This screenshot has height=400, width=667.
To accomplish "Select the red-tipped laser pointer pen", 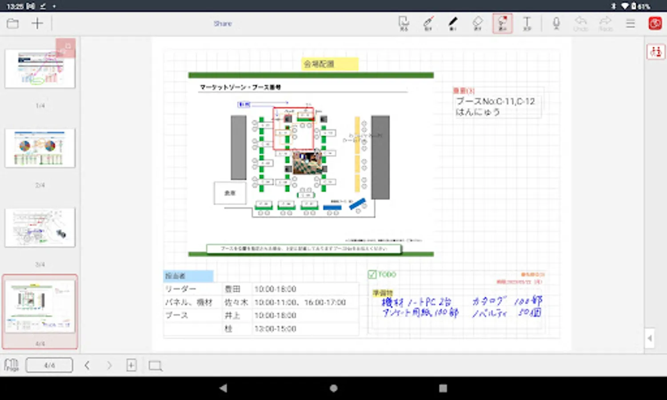I will 428,24.
